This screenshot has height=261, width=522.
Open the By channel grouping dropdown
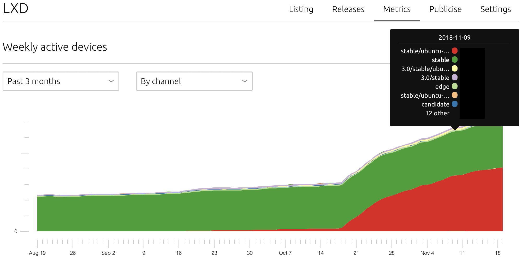tap(194, 81)
